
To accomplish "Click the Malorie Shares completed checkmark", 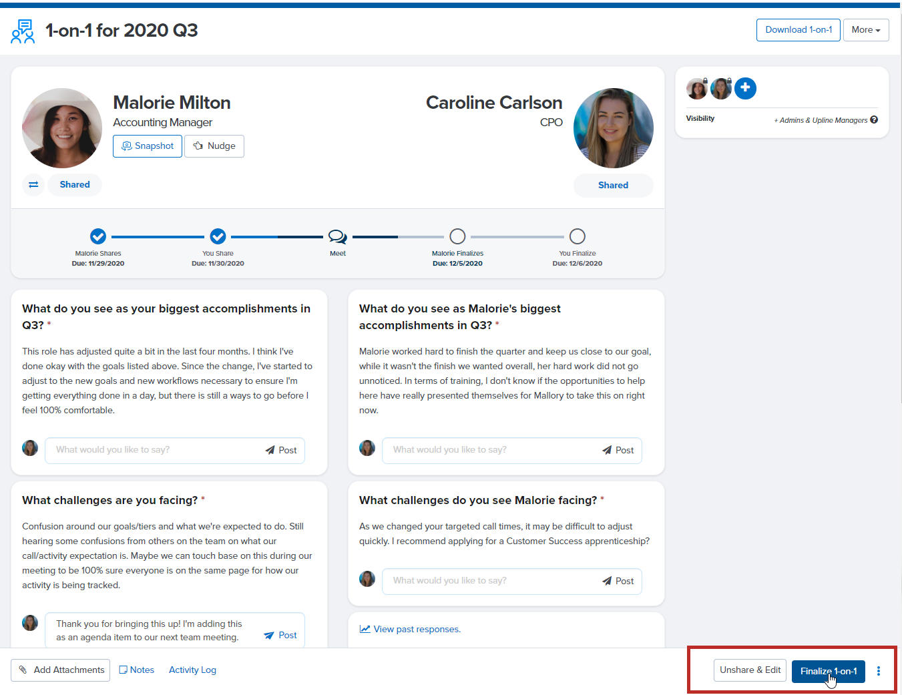I will click(x=98, y=236).
